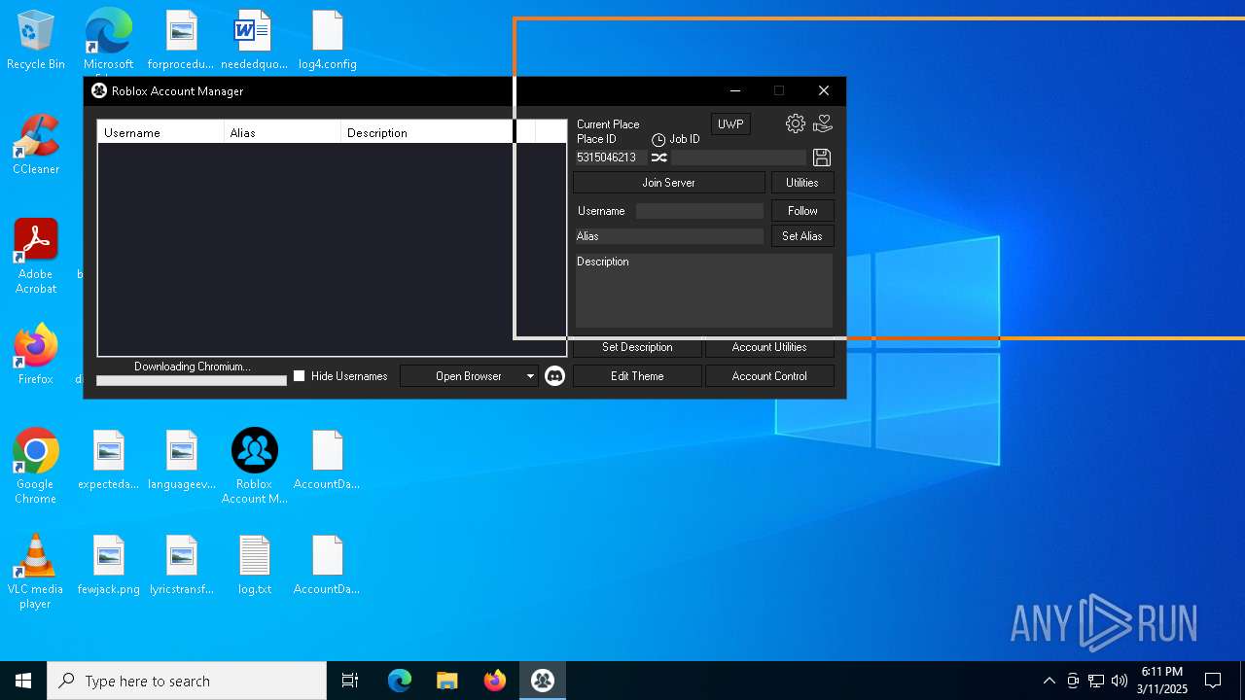Click the Join Server button

(669, 182)
